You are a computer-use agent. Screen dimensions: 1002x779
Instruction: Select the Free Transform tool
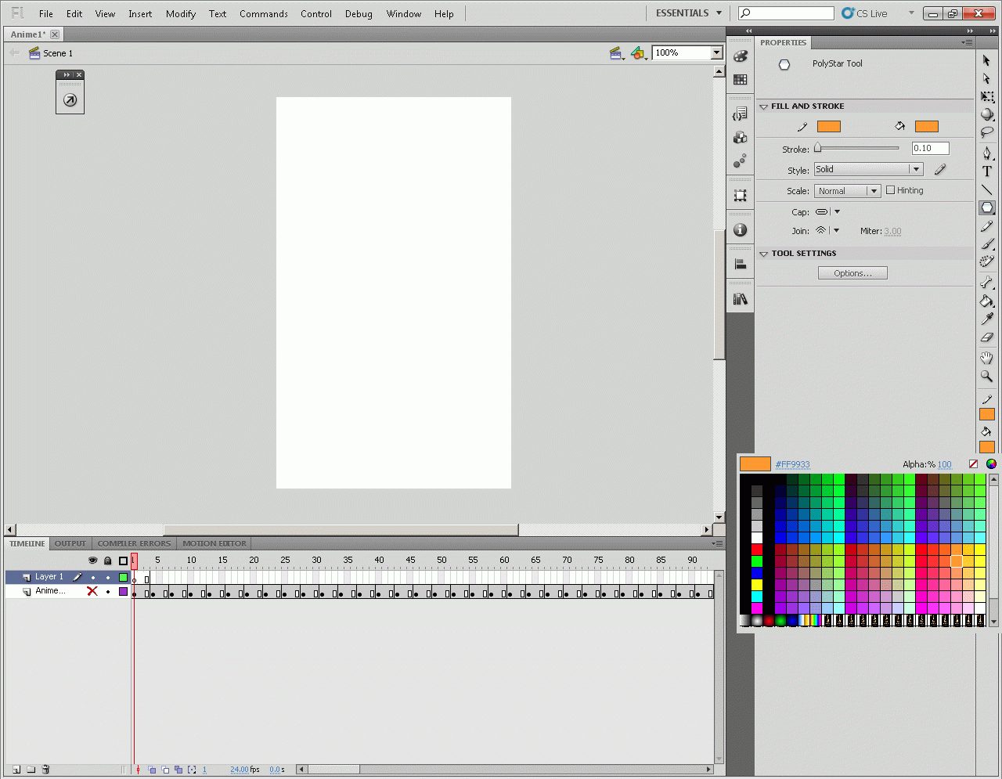click(x=986, y=96)
